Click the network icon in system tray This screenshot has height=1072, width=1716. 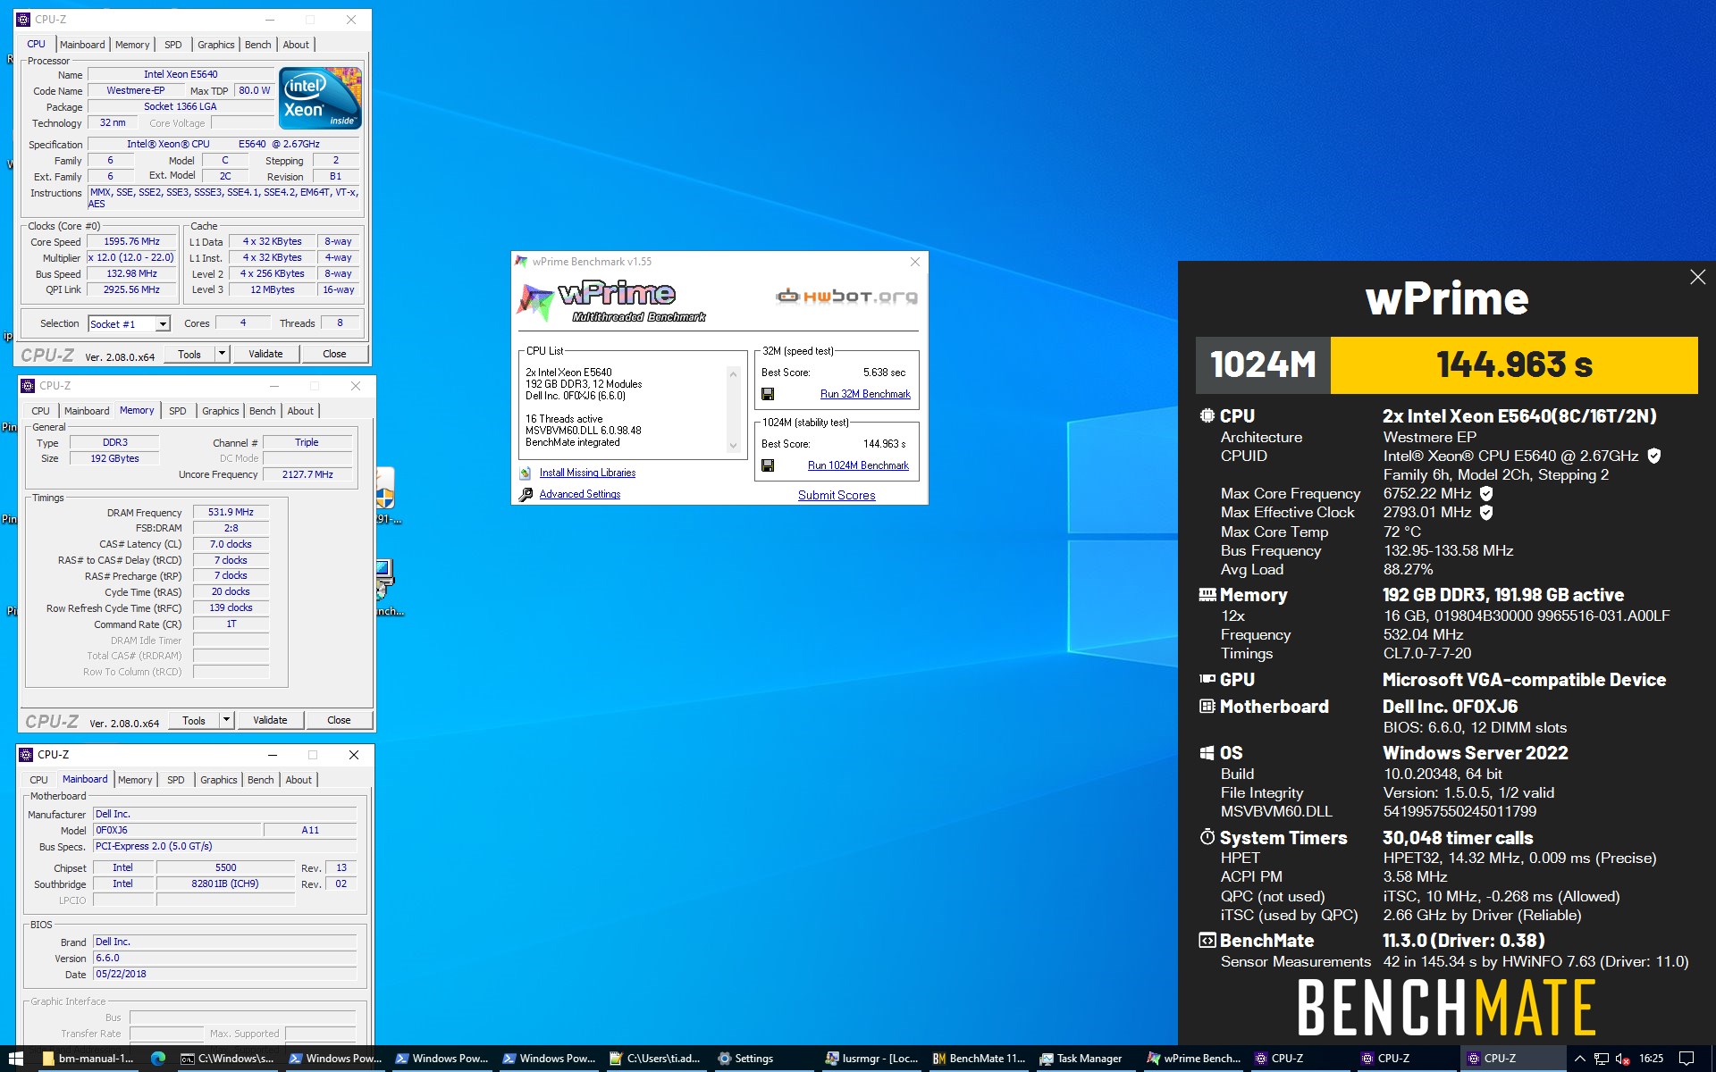1601,1059
